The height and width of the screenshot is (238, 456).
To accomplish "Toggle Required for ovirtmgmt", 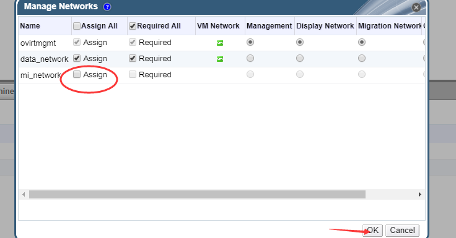I will pyautogui.click(x=133, y=43).
